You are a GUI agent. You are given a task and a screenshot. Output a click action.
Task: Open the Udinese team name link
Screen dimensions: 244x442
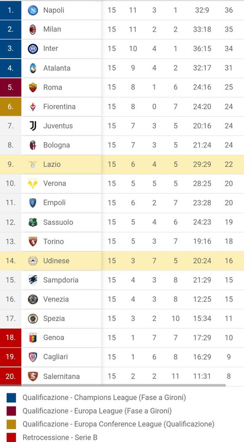56,260
